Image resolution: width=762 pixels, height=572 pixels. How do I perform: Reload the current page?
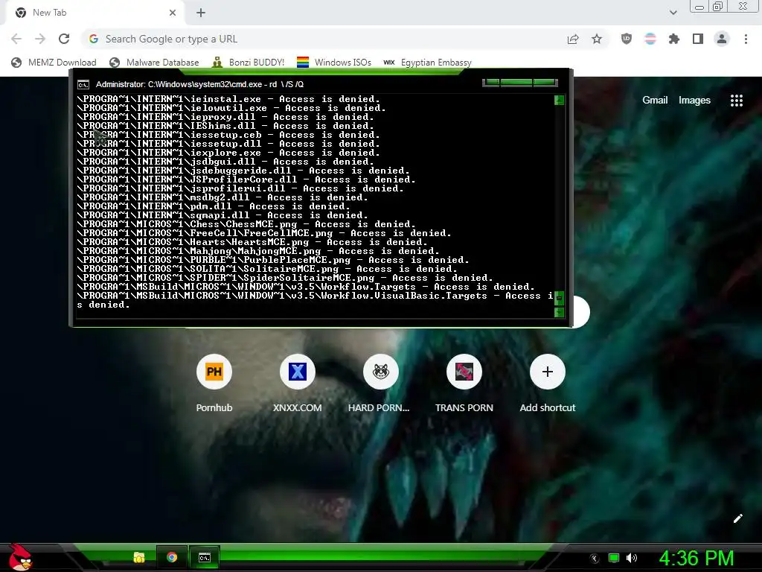coord(64,39)
